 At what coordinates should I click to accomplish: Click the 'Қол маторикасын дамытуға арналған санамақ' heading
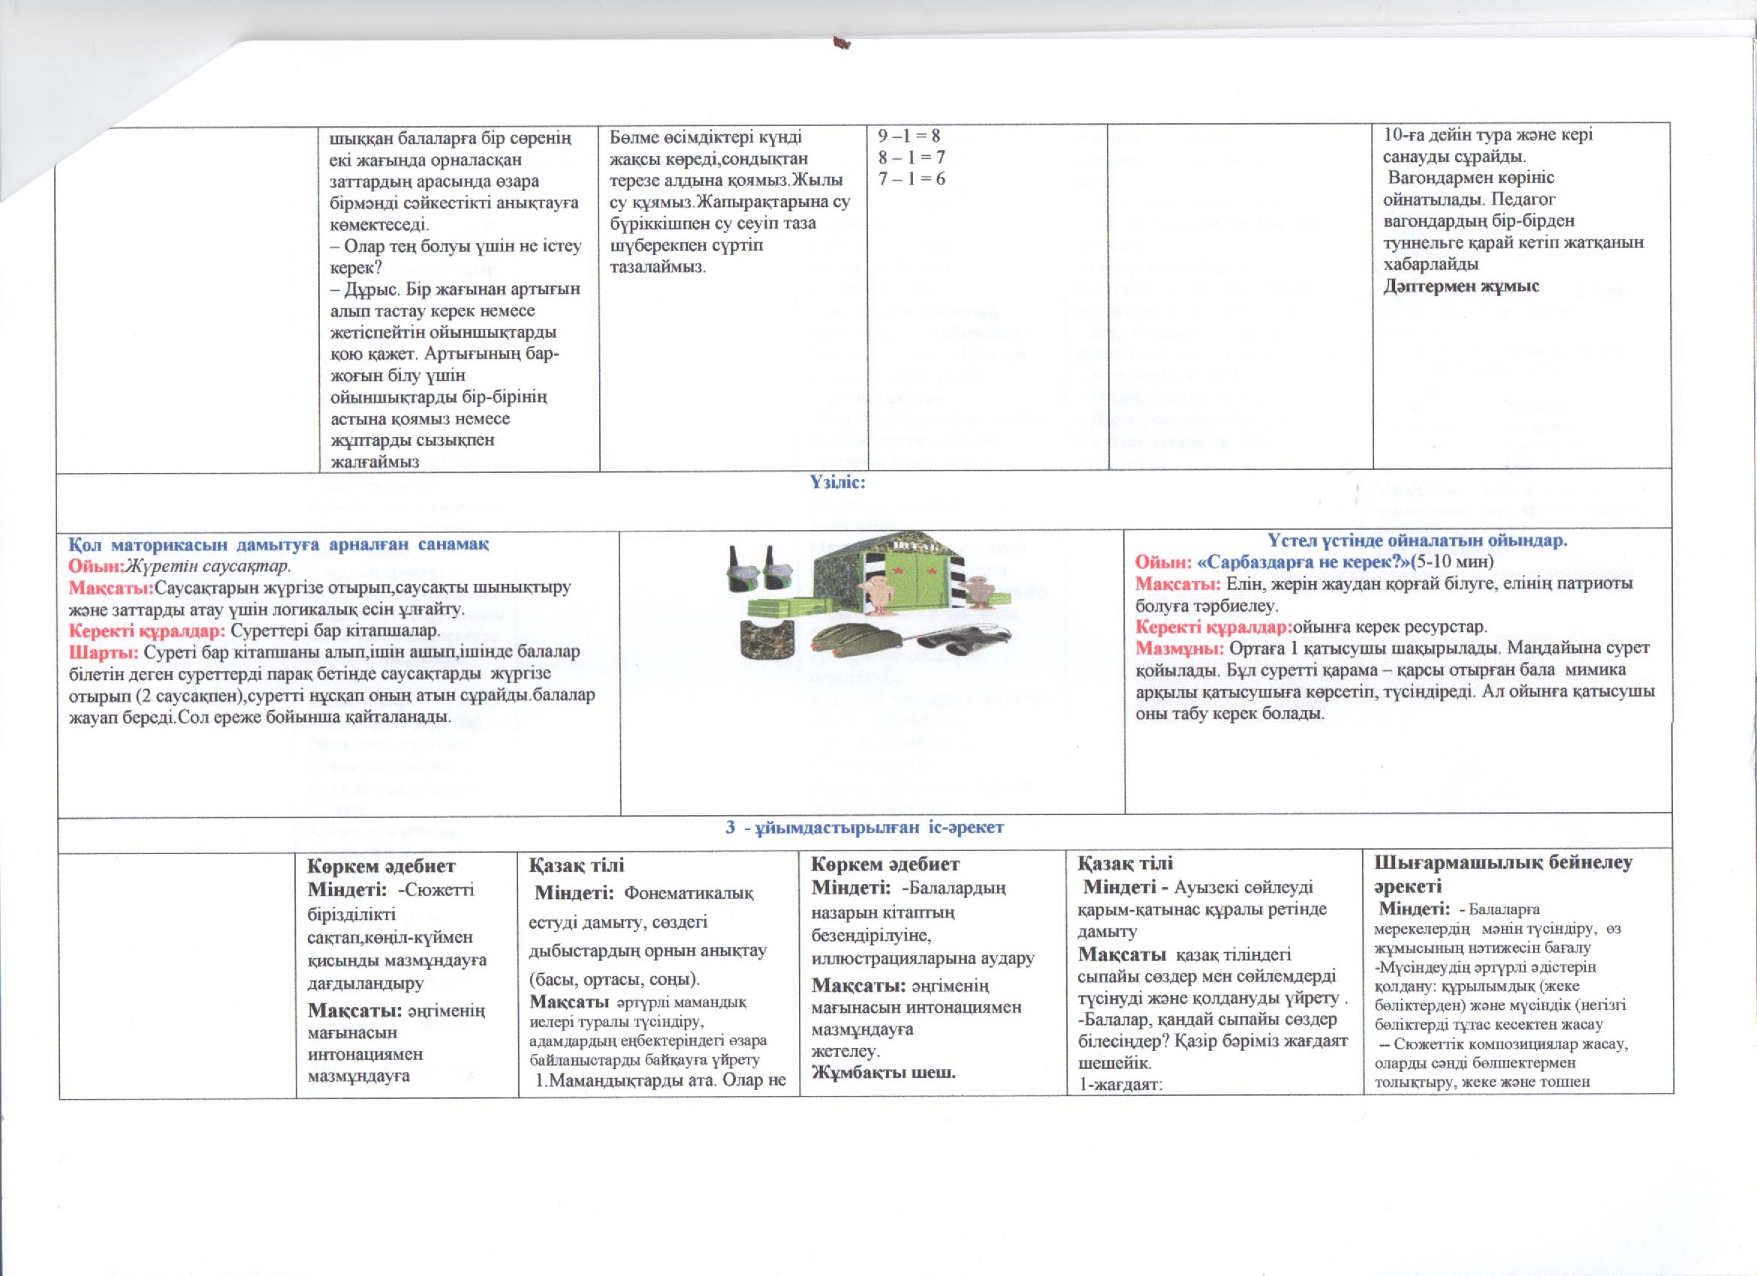click(278, 544)
